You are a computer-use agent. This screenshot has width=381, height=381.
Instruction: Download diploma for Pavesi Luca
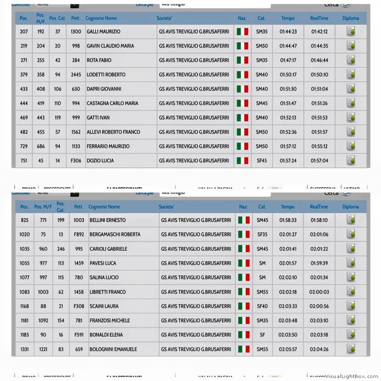(x=351, y=263)
